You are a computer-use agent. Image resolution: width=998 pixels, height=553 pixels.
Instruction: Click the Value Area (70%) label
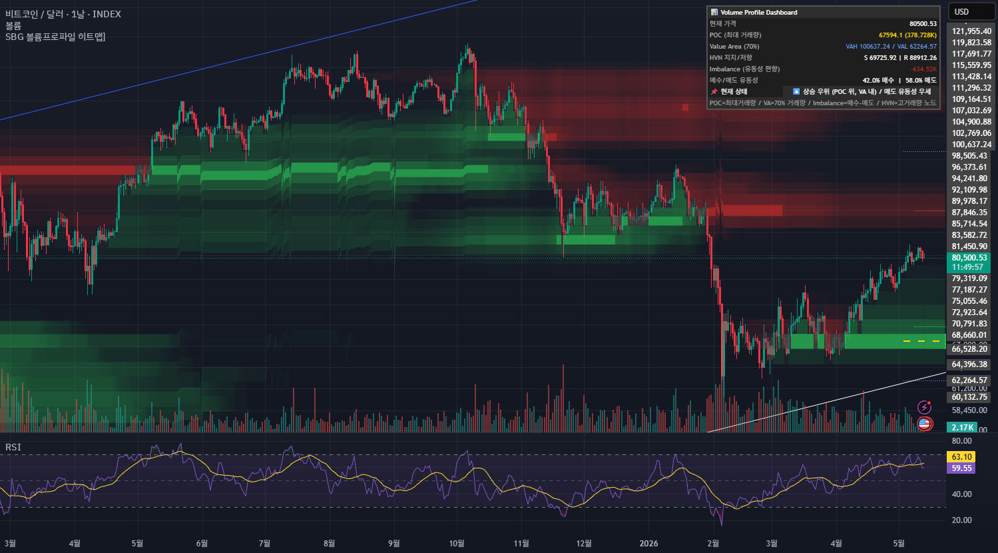click(x=734, y=46)
